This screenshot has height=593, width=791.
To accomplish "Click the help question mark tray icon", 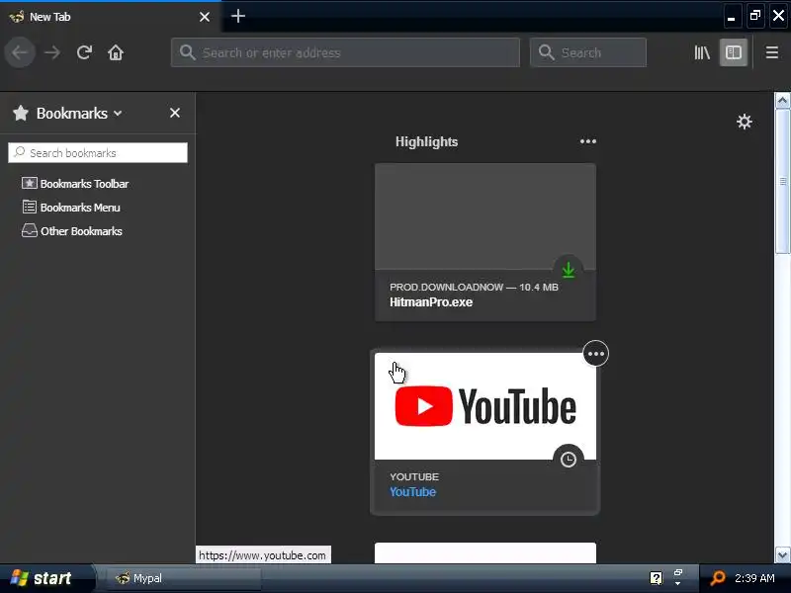I will (656, 578).
